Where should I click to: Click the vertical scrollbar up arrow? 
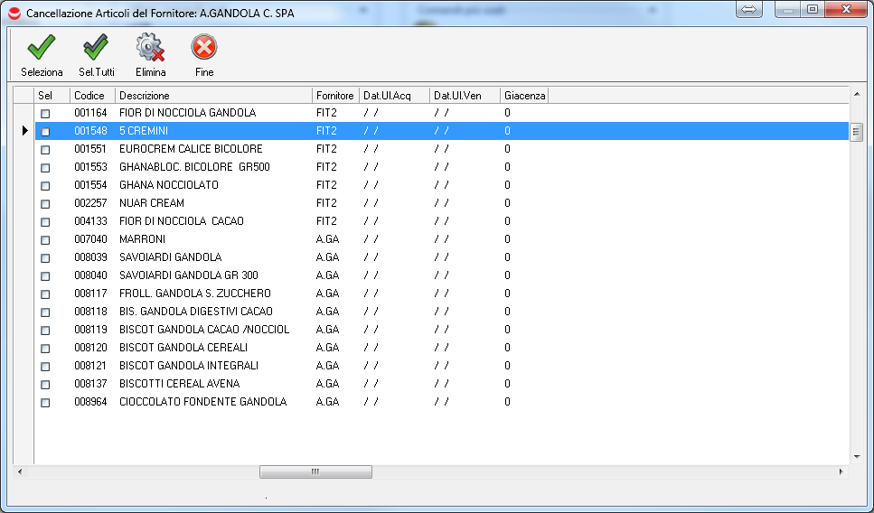tap(856, 93)
